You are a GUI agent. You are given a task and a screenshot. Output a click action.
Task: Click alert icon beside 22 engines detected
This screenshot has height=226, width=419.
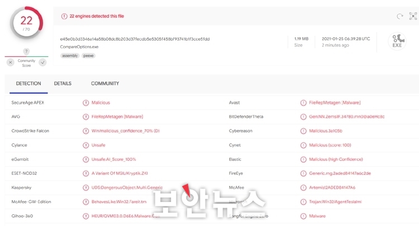tap(64, 16)
